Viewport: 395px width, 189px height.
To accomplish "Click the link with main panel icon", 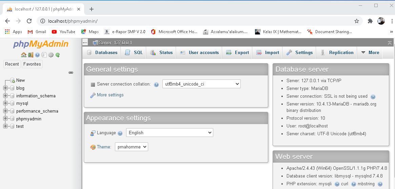I will [71, 72].
